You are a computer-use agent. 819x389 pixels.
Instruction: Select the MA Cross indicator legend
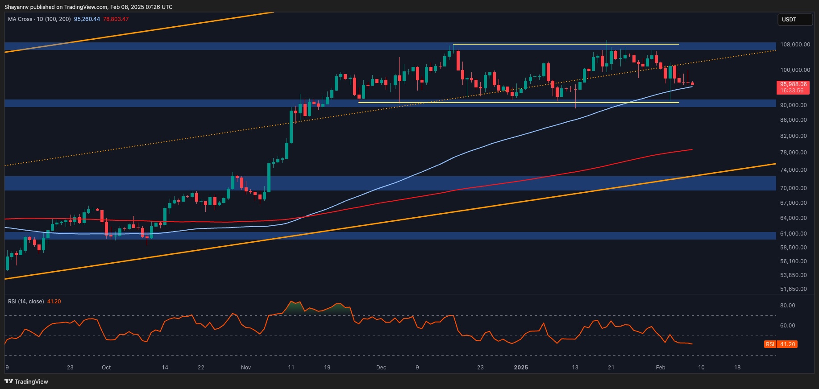tap(39, 19)
